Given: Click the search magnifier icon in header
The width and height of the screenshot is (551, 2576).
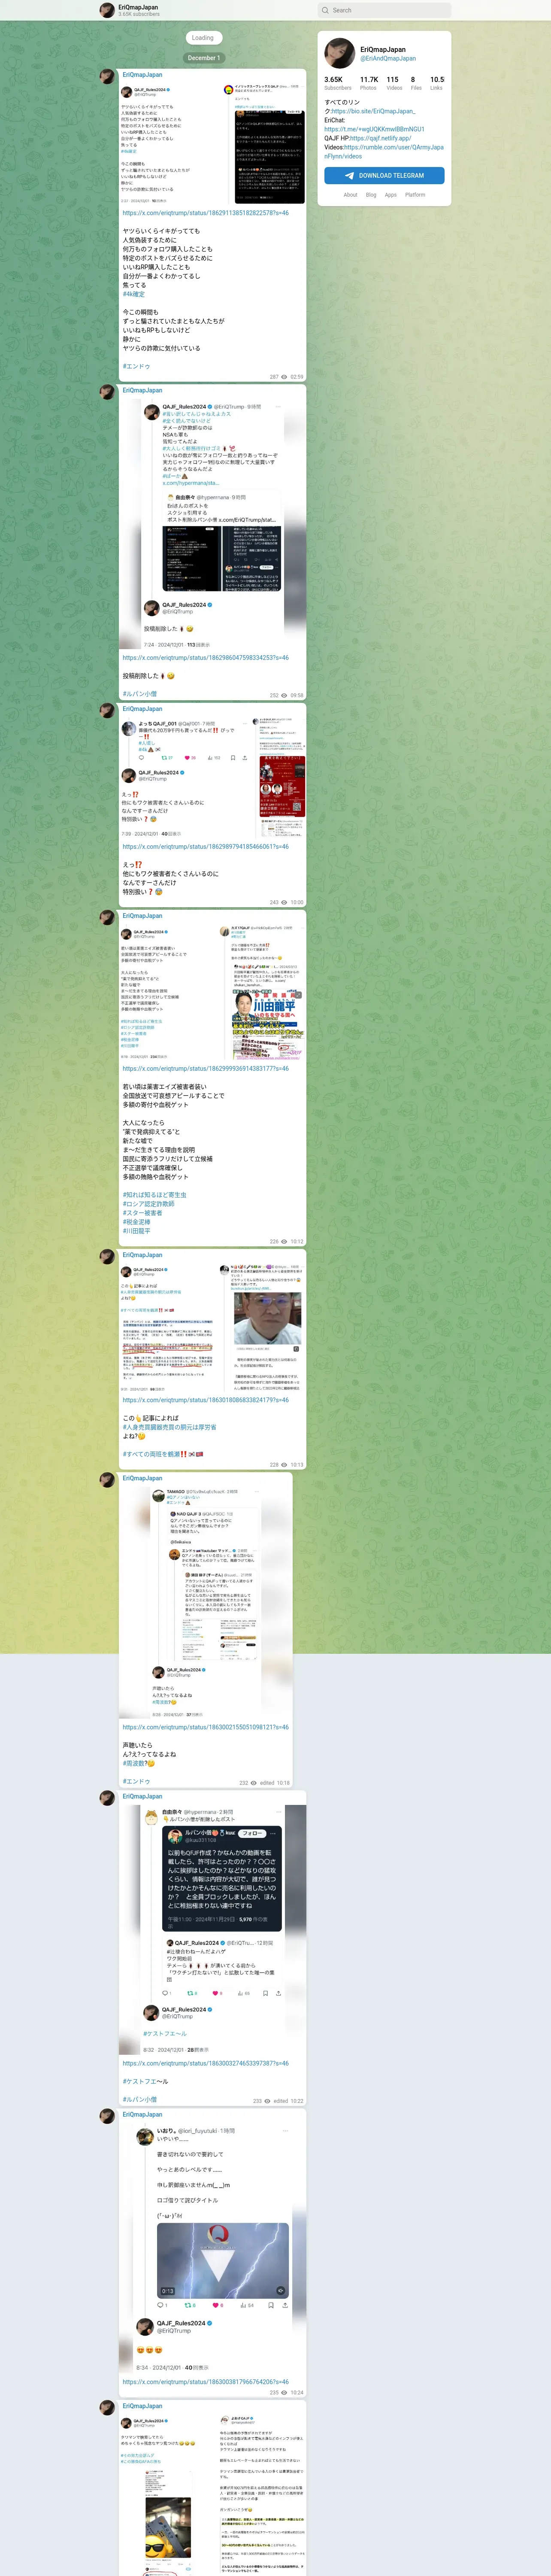Looking at the screenshot, I should [325, 10].
